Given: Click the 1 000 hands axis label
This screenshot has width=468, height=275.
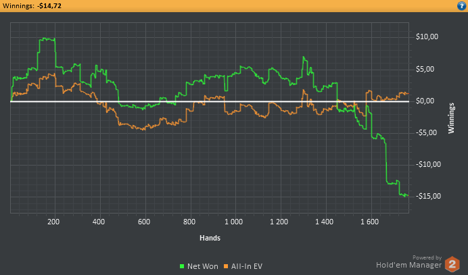Looking at the screenshot, I should tap(234, 222).
